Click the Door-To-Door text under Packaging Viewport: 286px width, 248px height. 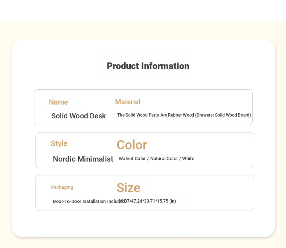pos(67,202)
